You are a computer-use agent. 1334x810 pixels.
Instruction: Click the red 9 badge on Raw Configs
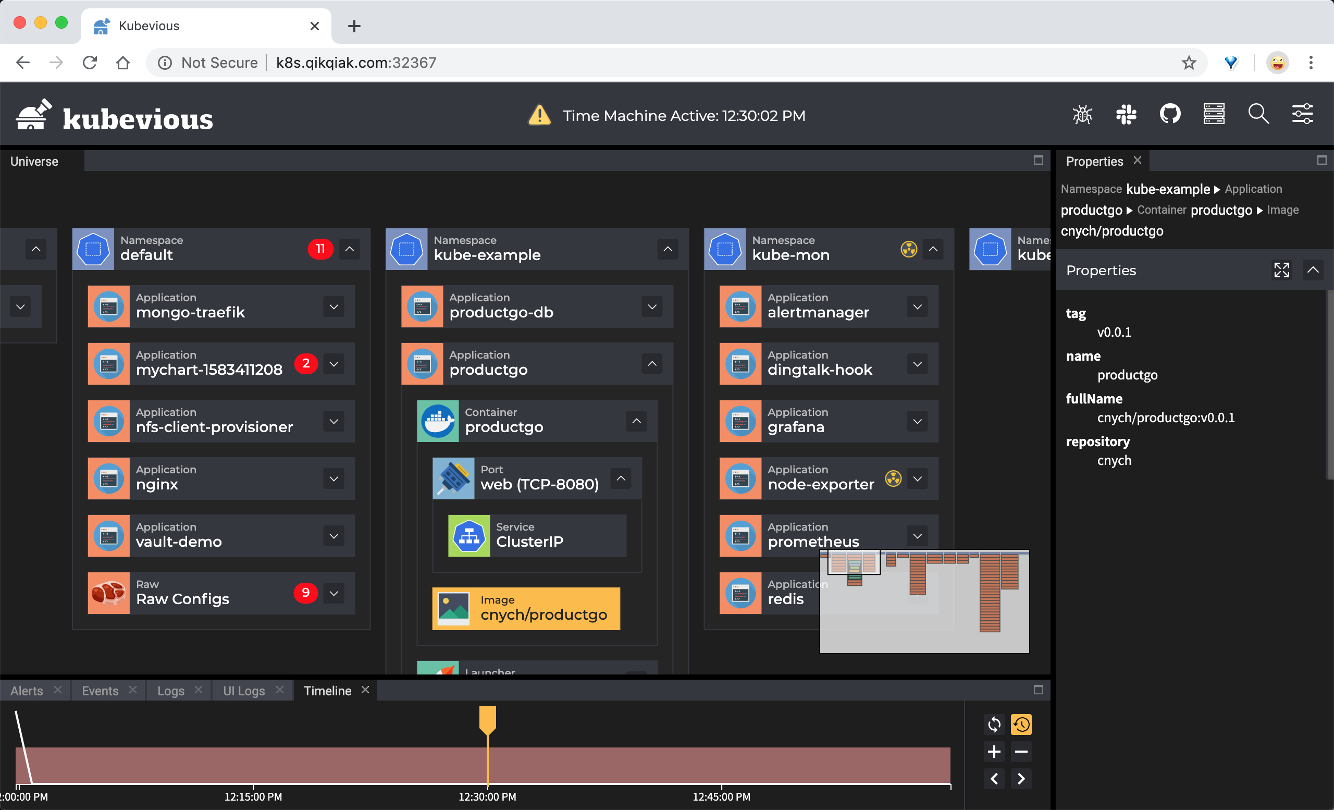click(x=306, y=593)
